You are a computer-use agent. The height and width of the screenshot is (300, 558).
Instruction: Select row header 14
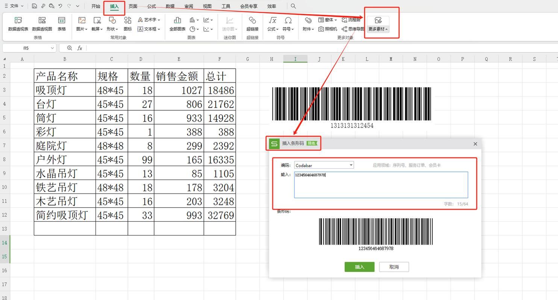(5, 243)
